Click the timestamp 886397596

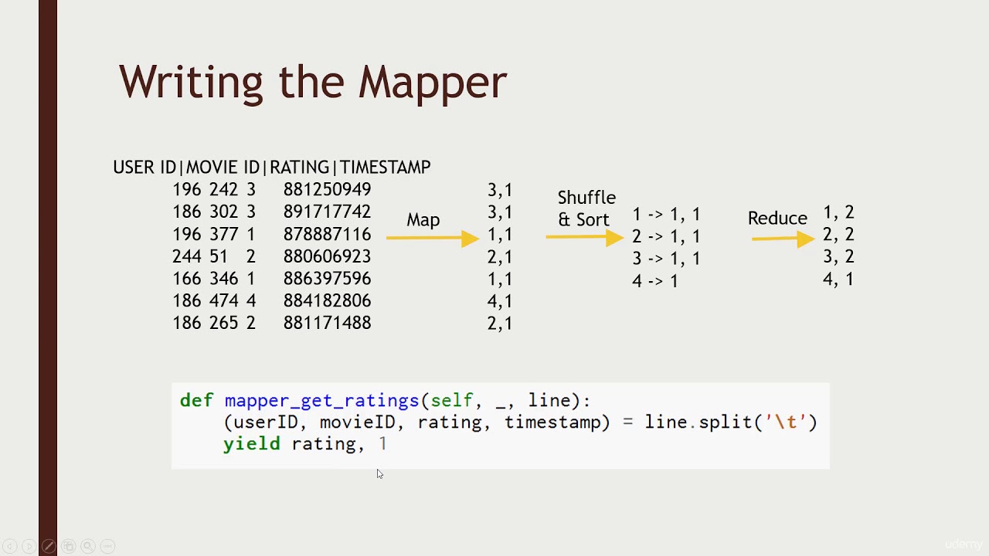[327, 279]
